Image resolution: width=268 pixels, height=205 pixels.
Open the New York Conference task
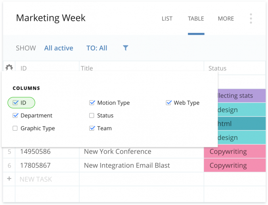[117, 152]
